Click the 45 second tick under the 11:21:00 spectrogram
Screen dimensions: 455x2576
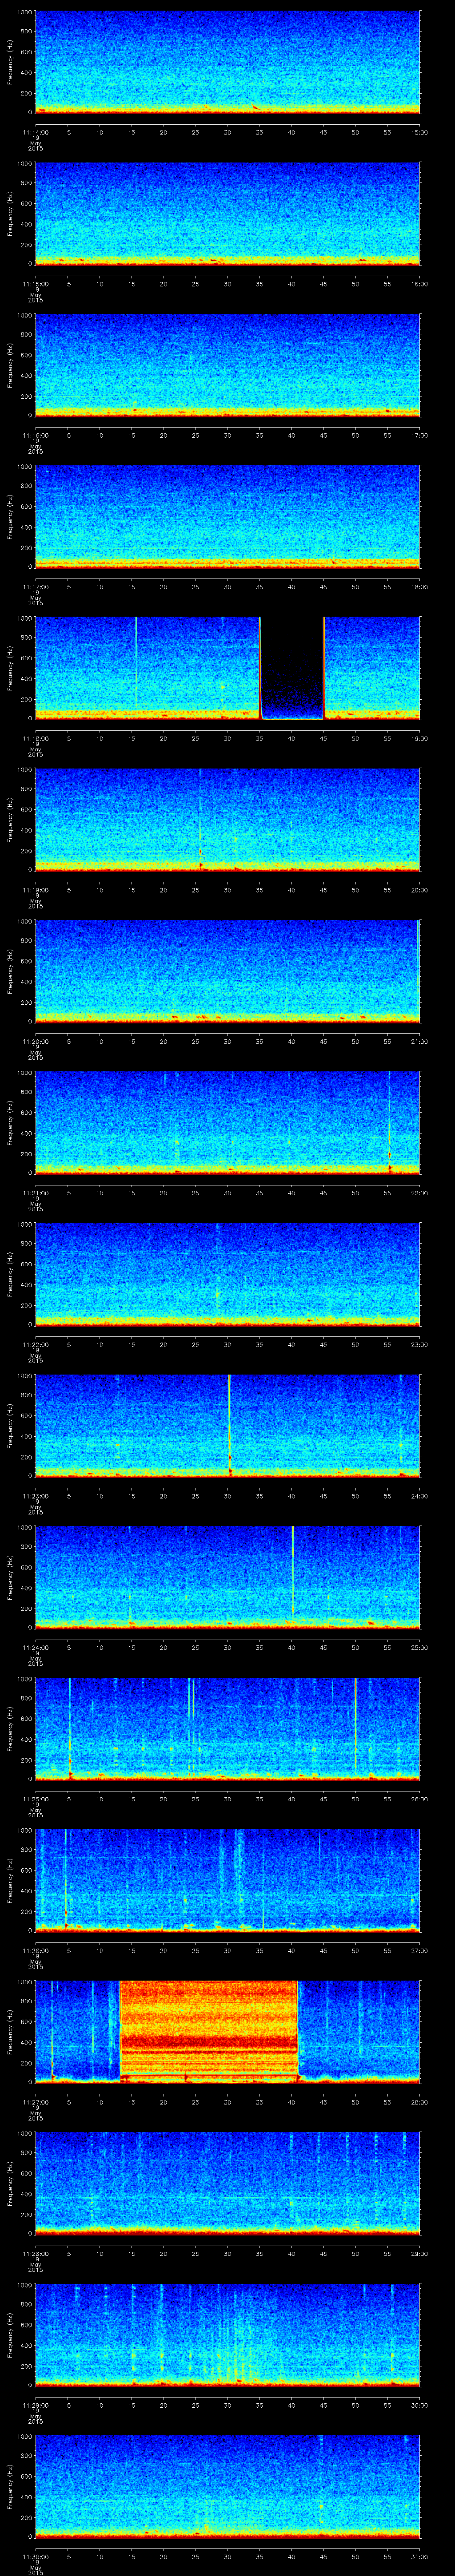click(323, 1192)
